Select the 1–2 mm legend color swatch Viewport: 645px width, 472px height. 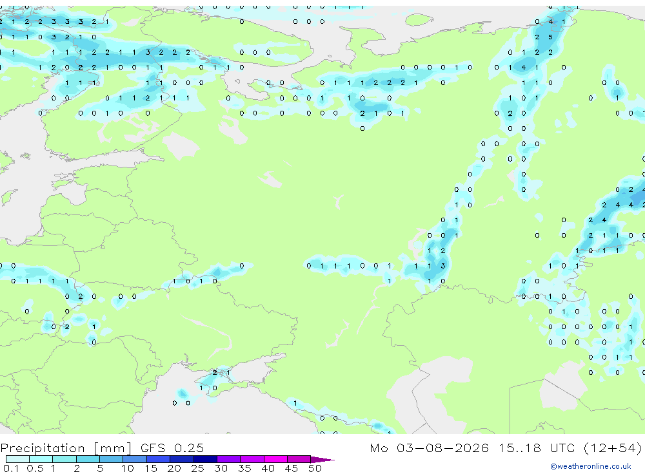click(64, 459)
